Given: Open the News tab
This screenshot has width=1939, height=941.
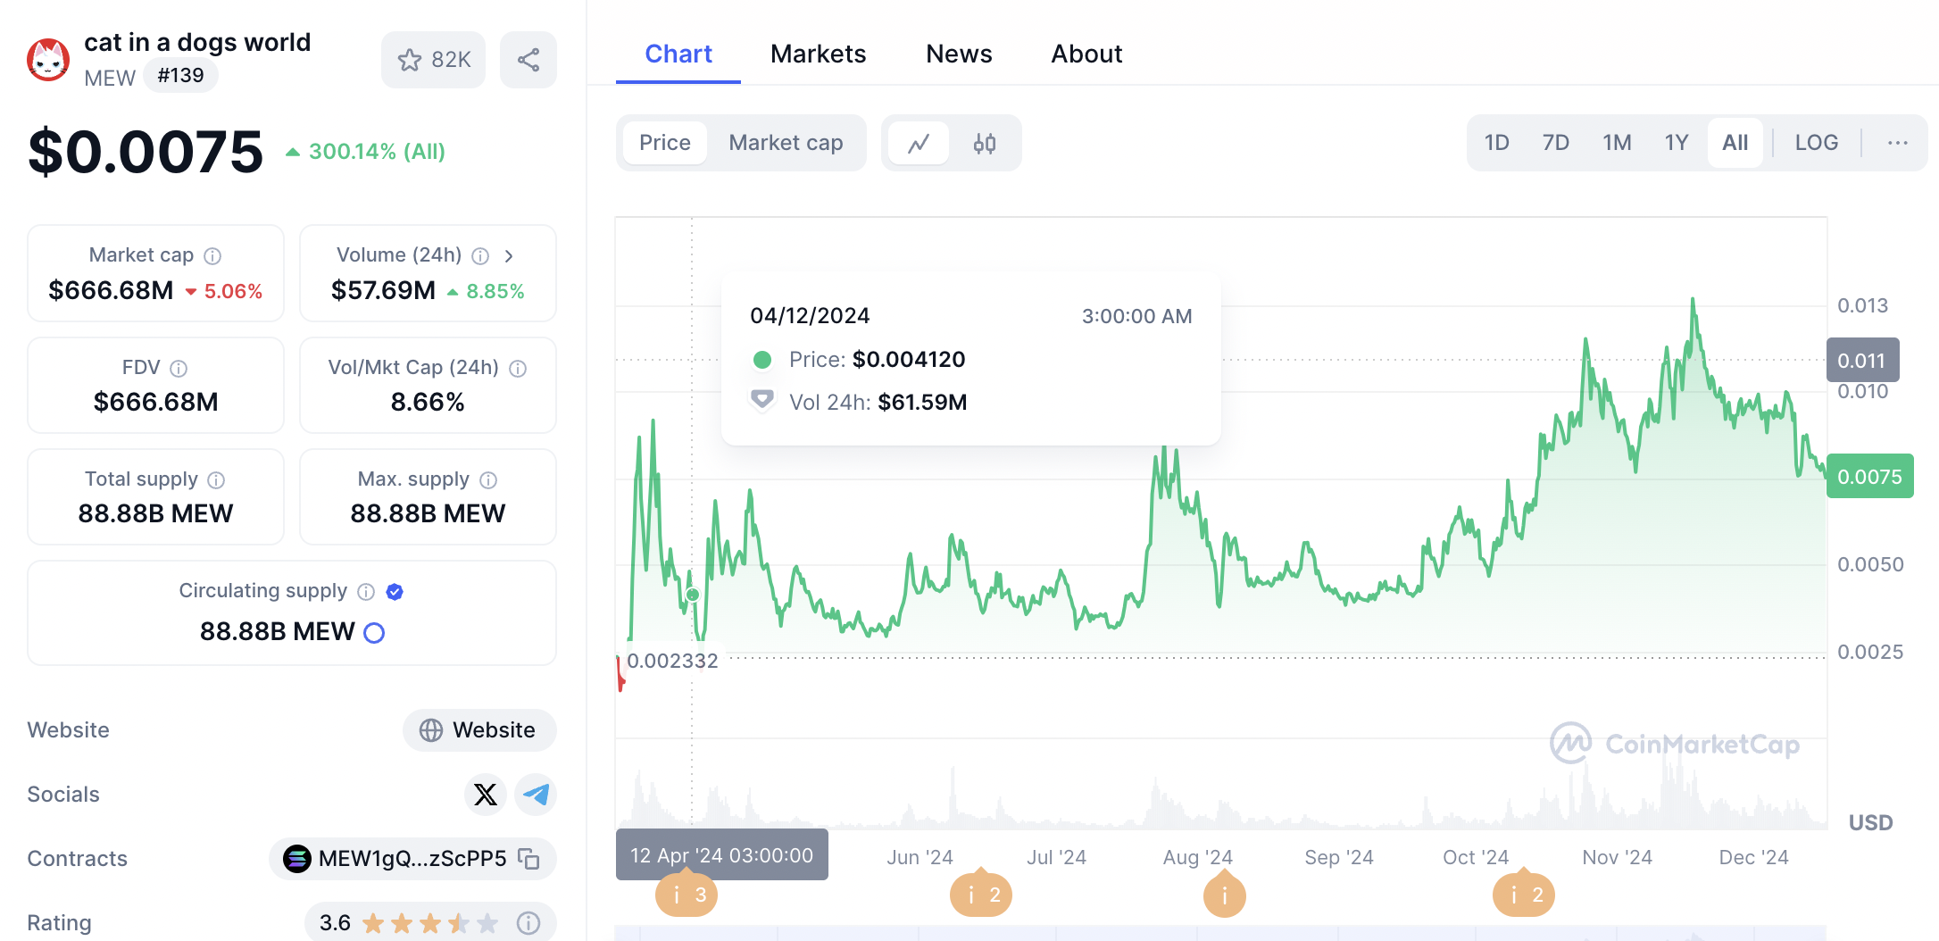Looking at the screenshot, I should coord(959,54).
